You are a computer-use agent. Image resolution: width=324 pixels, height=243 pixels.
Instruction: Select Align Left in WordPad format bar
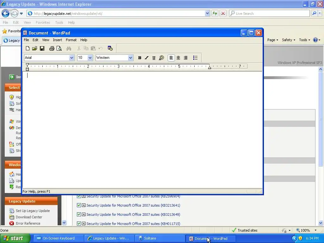[171, 58]
